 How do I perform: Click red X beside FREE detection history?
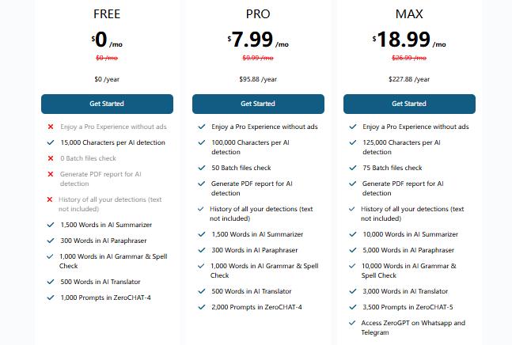coord(51,199)
